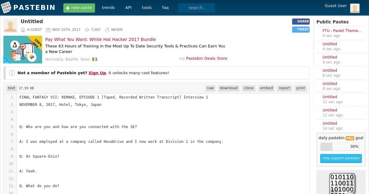This screenshot has height=194, width=369.
Task: Visit the Pastebin Deals Store link
Action: tap(207, 59)
